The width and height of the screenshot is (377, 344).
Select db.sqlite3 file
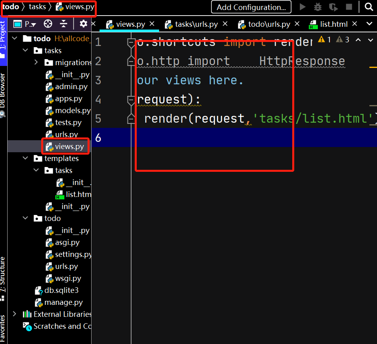[57, 290]
